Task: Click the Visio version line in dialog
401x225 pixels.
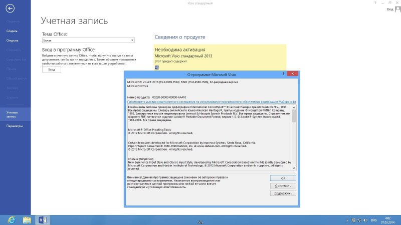Action: [182, 82]
